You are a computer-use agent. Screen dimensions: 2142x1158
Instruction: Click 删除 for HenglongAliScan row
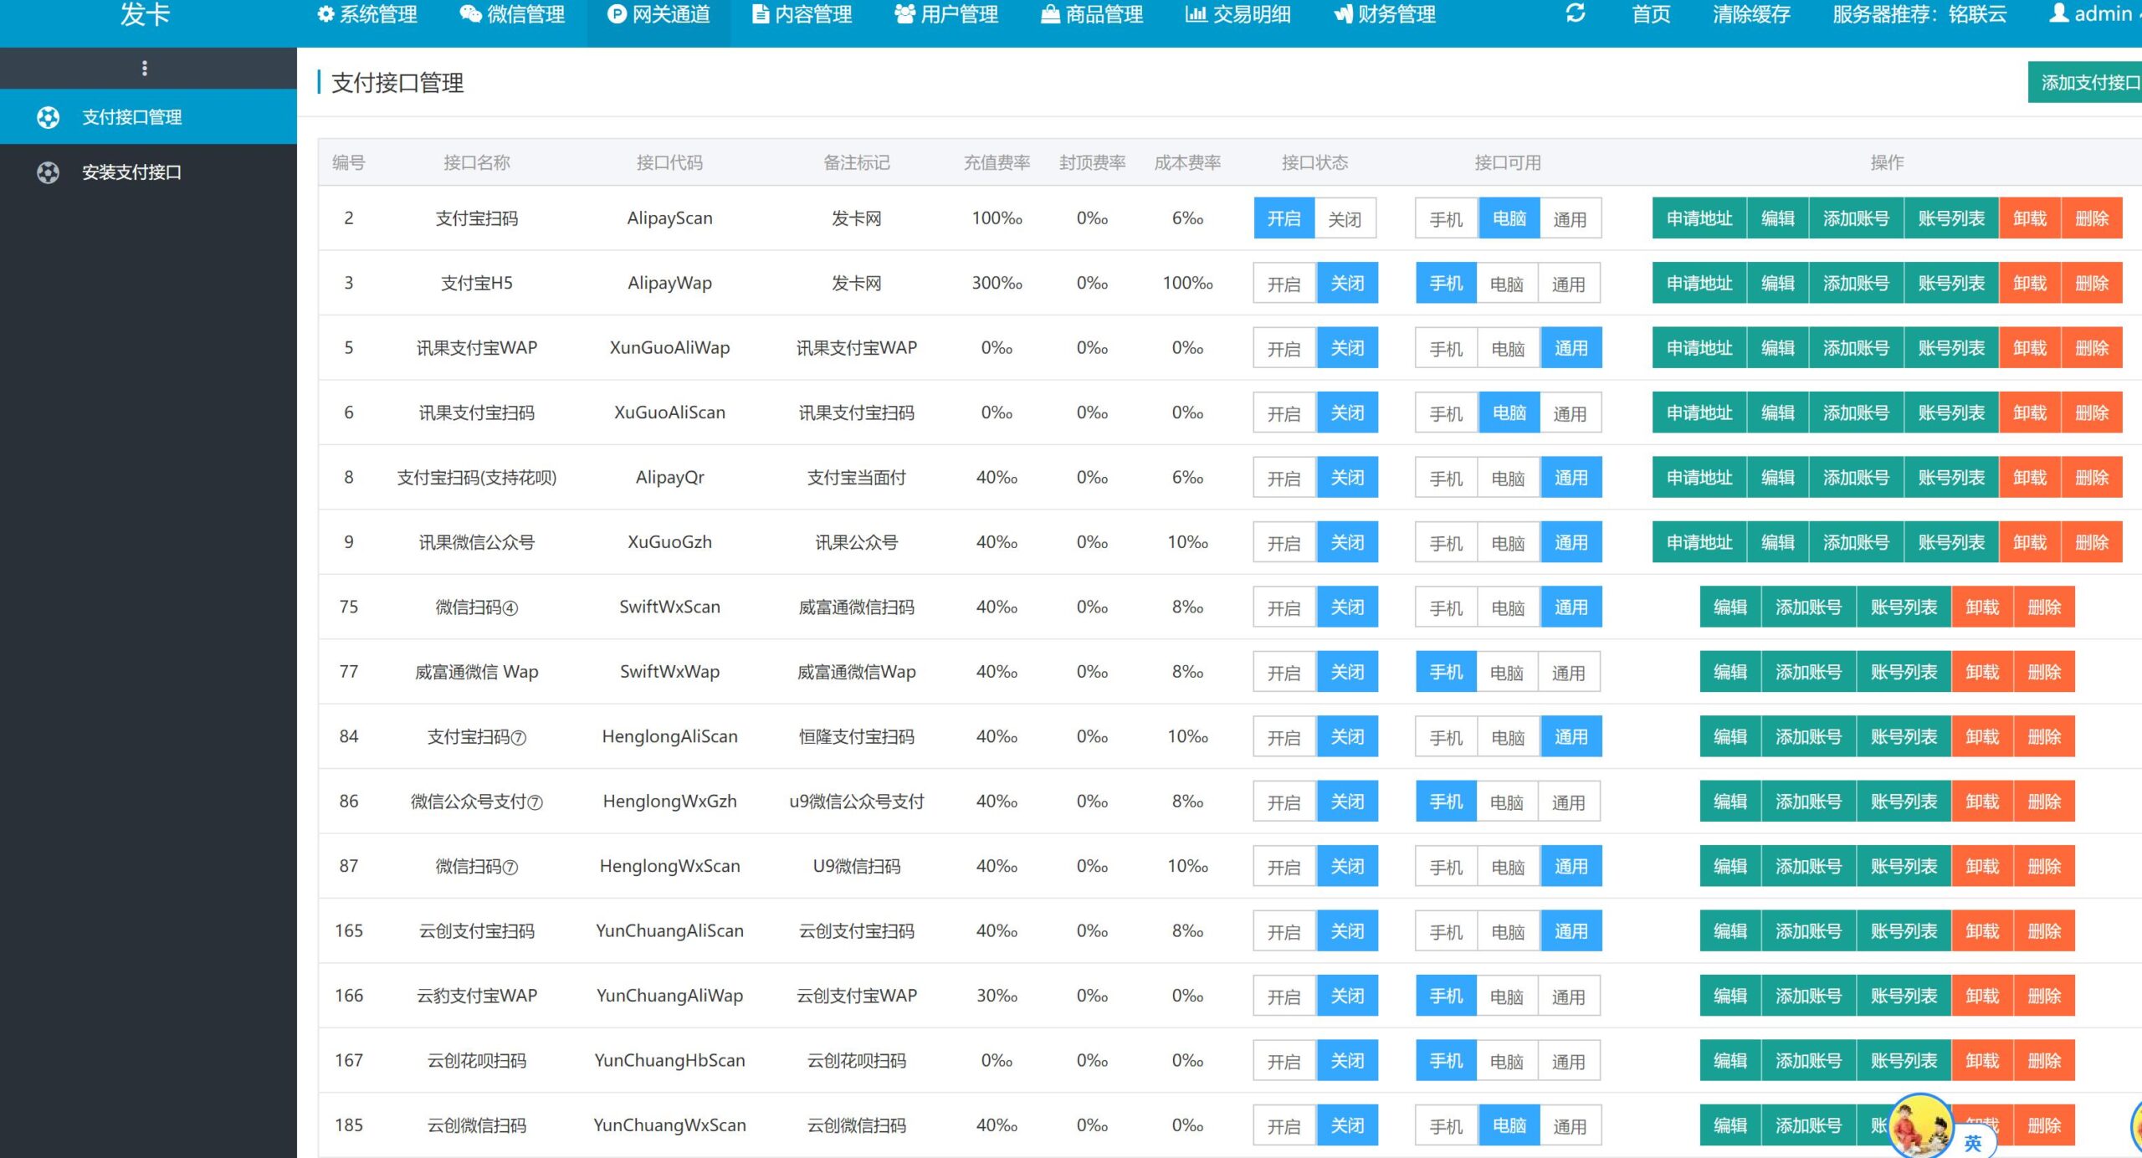coord(2045,737)
